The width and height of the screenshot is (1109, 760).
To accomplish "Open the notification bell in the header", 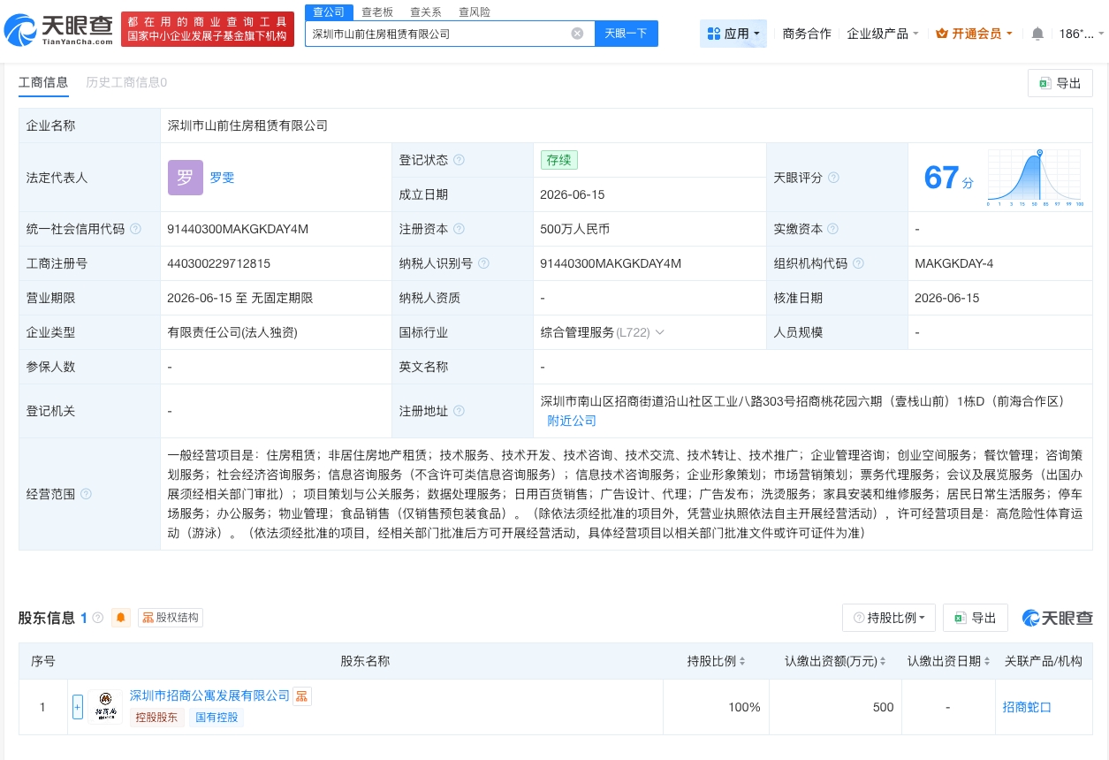I will [x=1037, y=34].
